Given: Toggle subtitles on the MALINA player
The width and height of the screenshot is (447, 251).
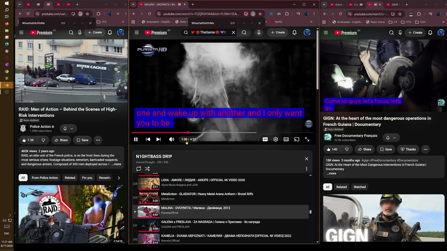Looking at the screenshot, I should [265, 139].
